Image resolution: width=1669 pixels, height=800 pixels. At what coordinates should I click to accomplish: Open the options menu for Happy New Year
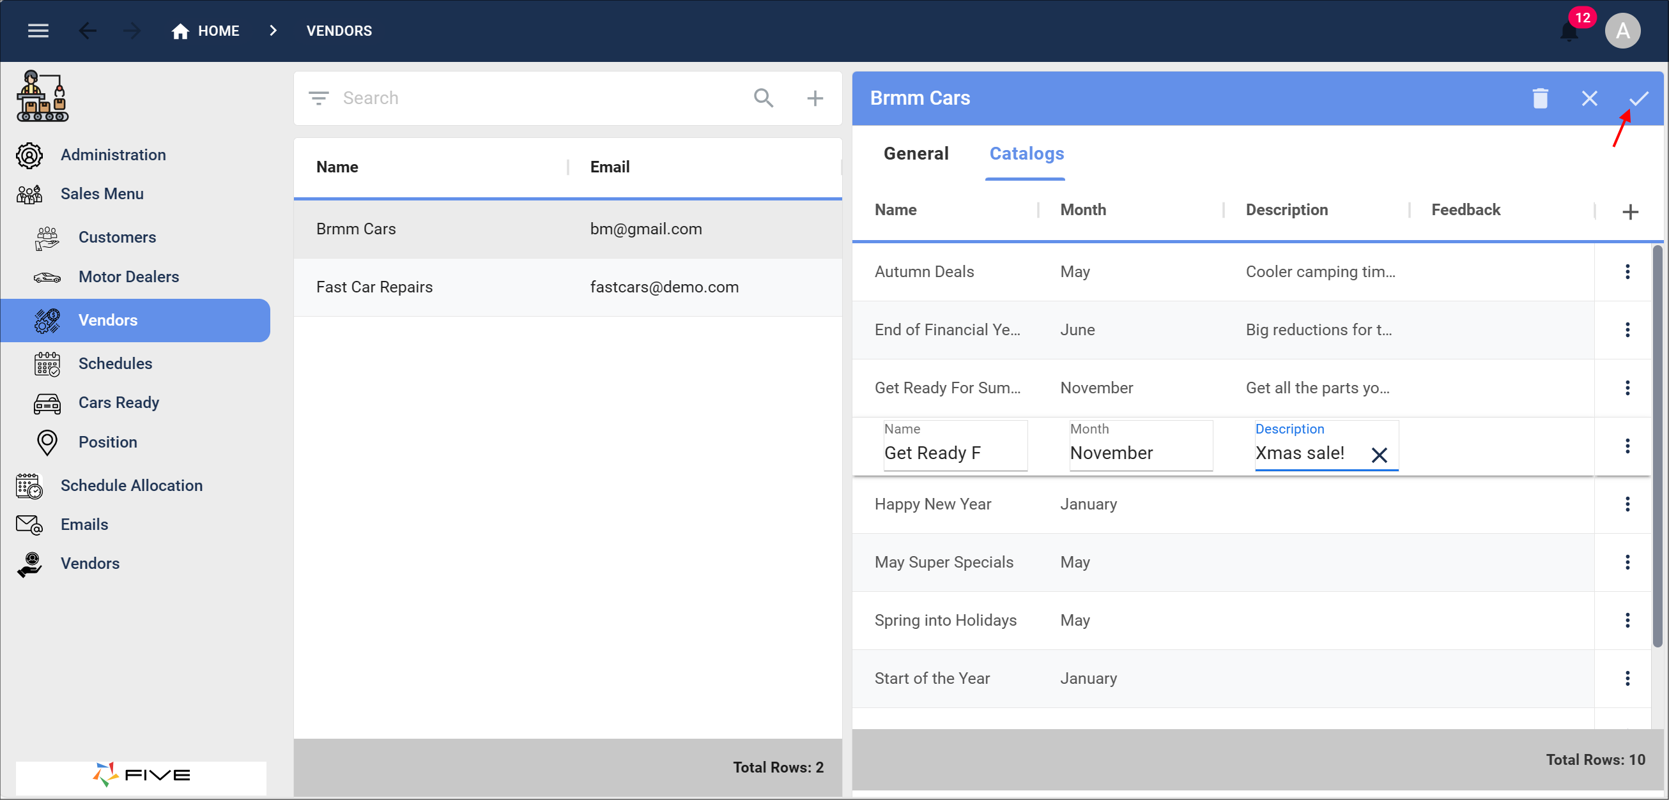(1627, 504)
